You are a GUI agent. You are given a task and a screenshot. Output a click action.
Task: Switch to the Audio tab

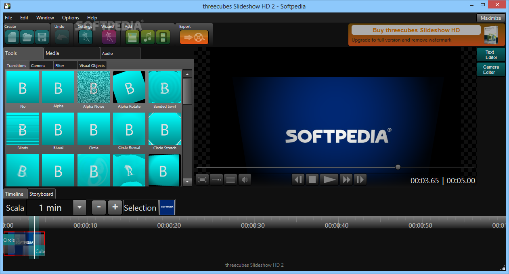click(x=120, y=53)
